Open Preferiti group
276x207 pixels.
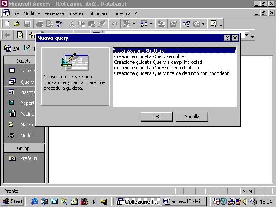coord(24,158)
